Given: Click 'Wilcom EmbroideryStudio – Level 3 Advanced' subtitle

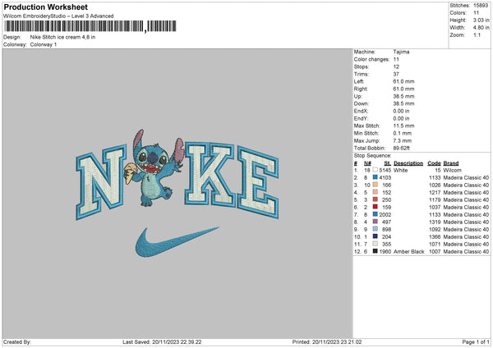Looking at the screenshot, I should coord(58,16).
